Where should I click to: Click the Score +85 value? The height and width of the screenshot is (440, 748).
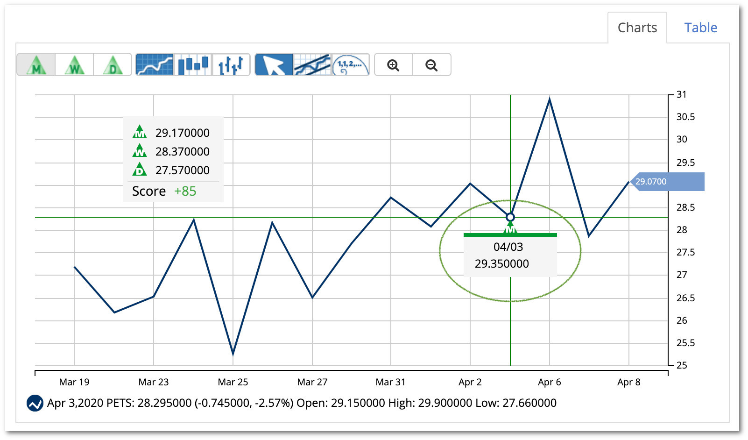185,191
